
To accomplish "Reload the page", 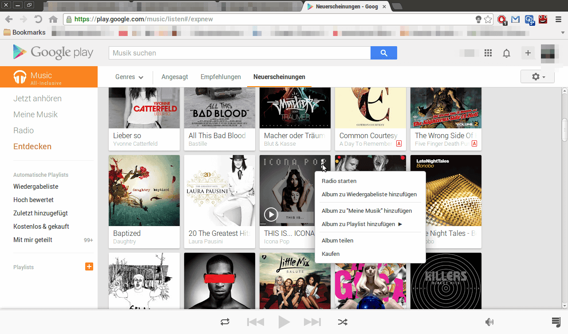I will (38, 19).
